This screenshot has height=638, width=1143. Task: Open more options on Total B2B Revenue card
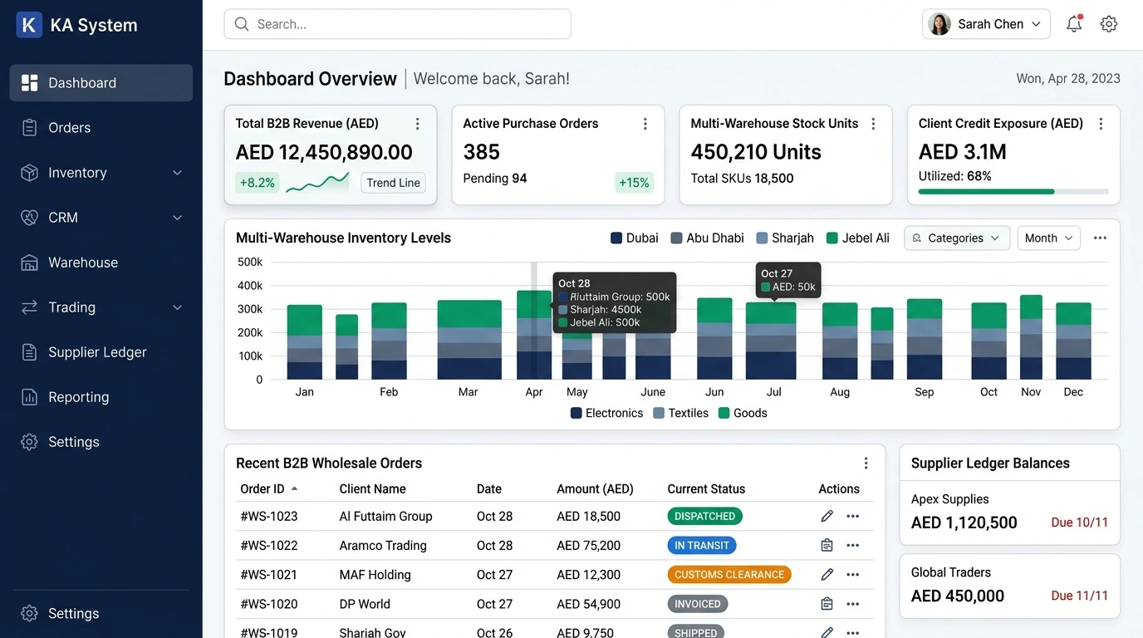pos(417,124)
